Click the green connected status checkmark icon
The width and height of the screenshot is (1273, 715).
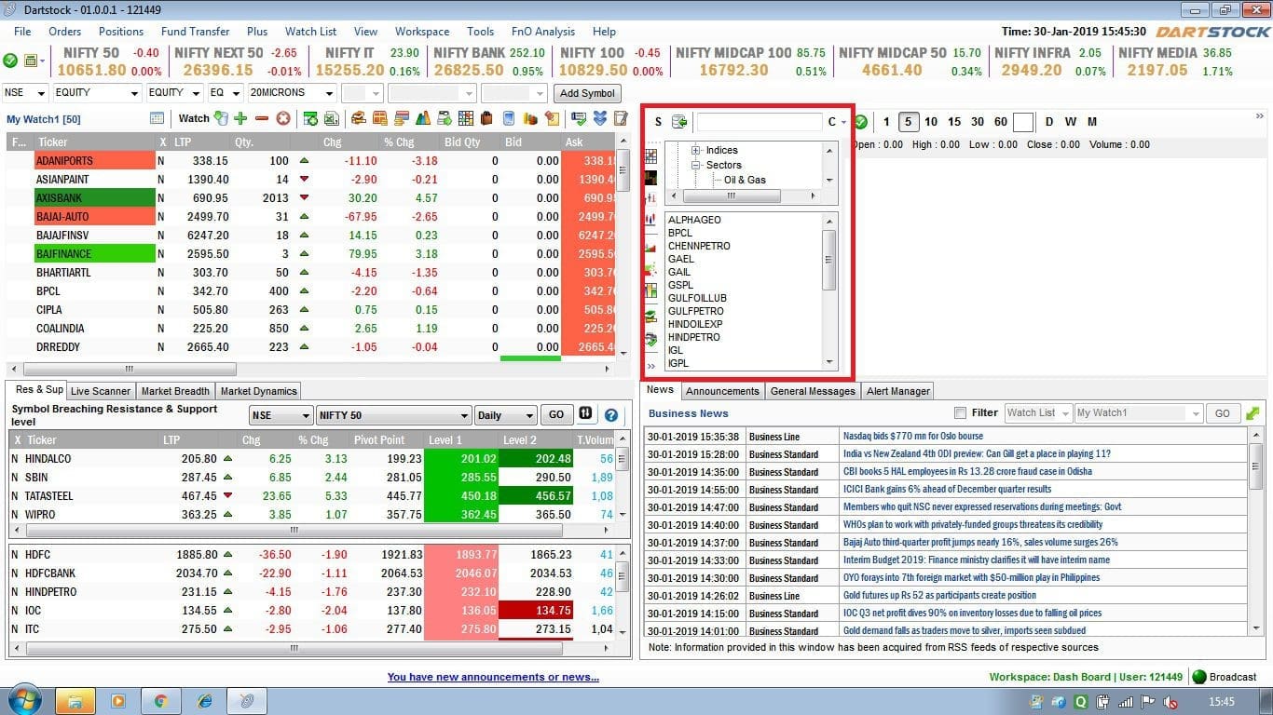(x=10, y=61)
